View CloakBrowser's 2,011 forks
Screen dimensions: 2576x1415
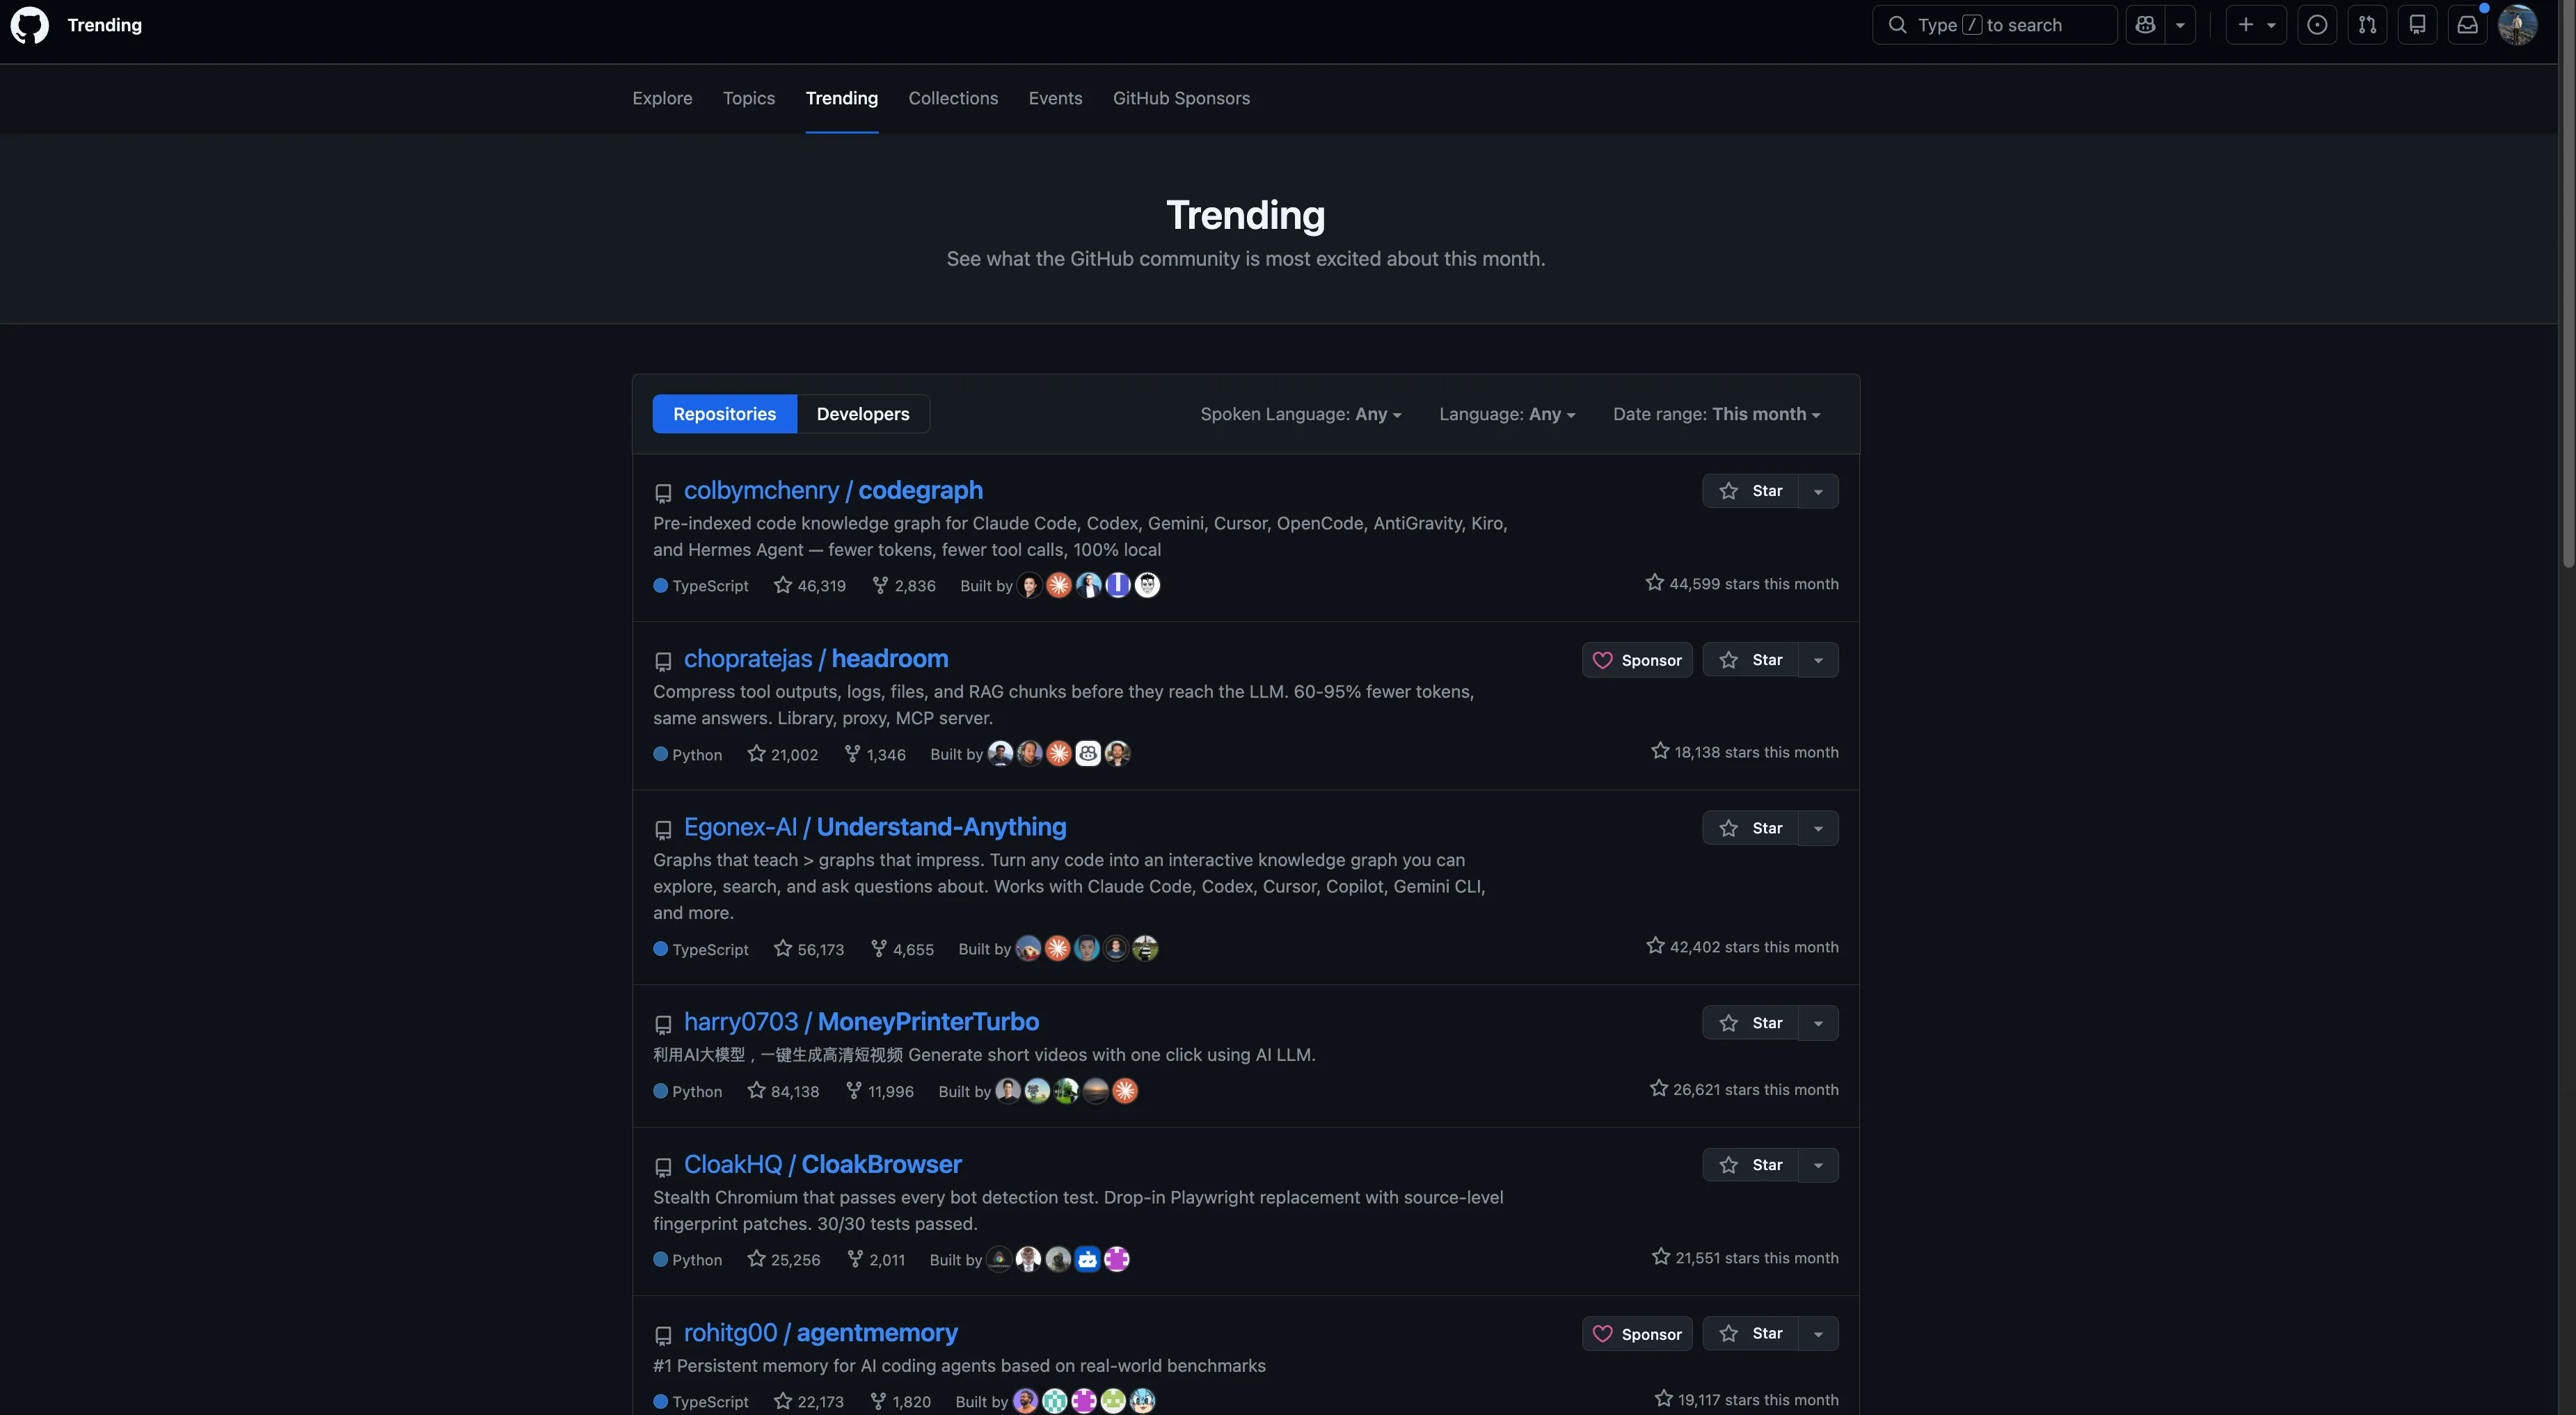pyautogui.click(x=876, y=1260)
